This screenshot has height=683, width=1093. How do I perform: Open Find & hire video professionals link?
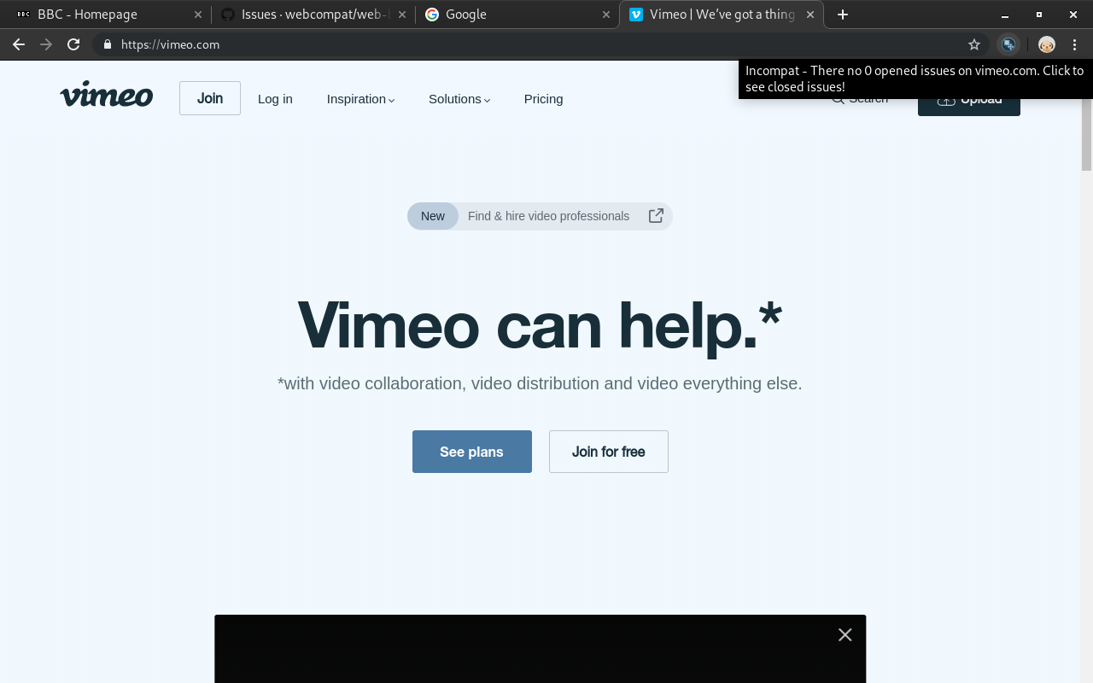[x=548, y=216]
